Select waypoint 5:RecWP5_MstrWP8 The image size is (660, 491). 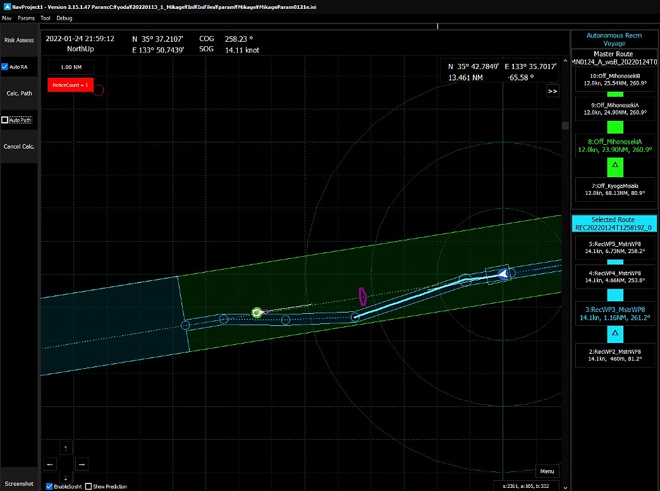[x=614, y=247]
